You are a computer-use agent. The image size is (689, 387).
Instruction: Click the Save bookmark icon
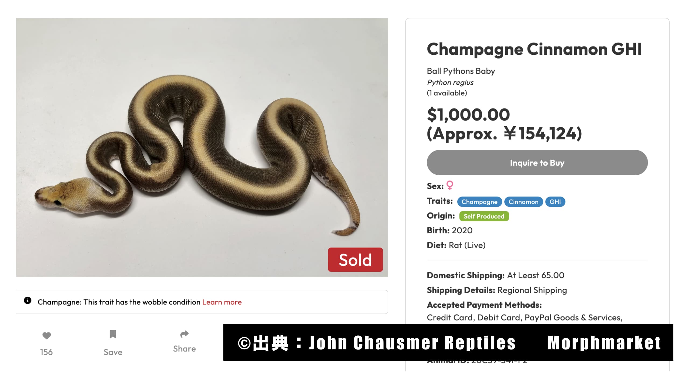(113, 334)
